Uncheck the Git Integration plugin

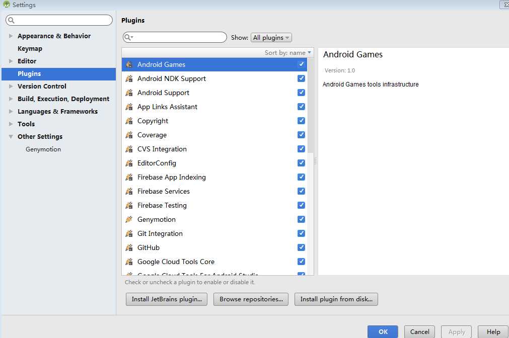coord(301,233)
